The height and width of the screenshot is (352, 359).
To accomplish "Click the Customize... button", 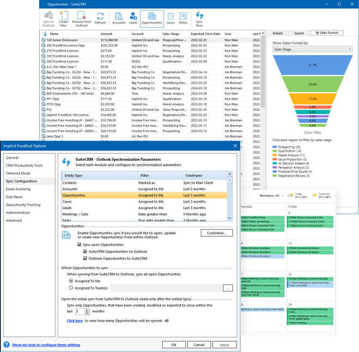I will (216, 233).
